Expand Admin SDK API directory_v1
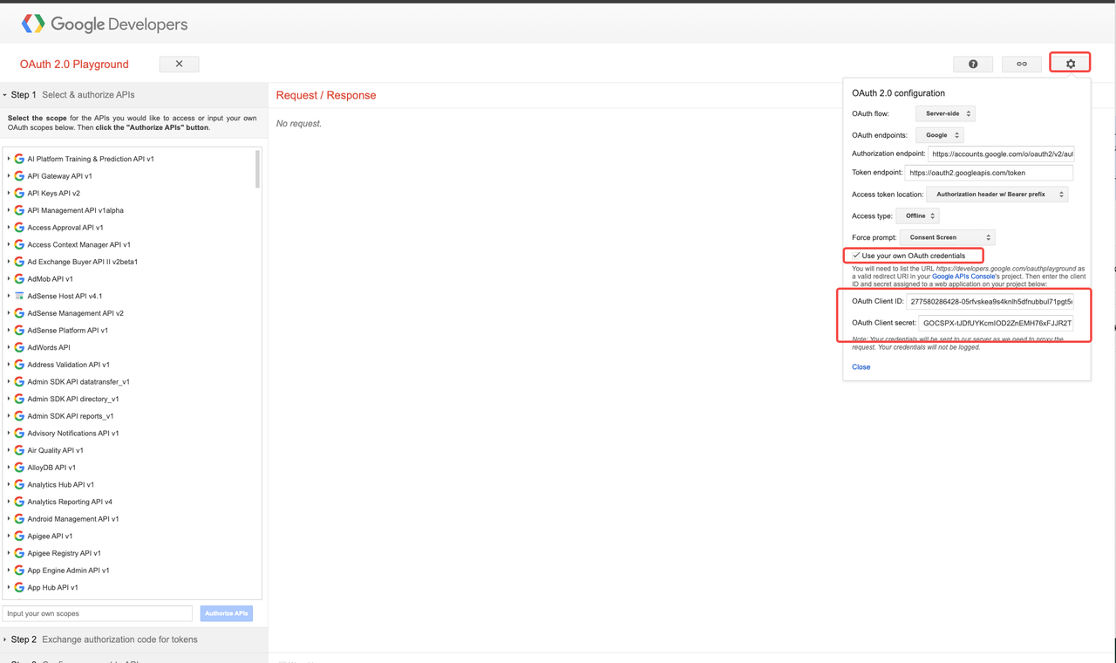 (x=9, y=399)
